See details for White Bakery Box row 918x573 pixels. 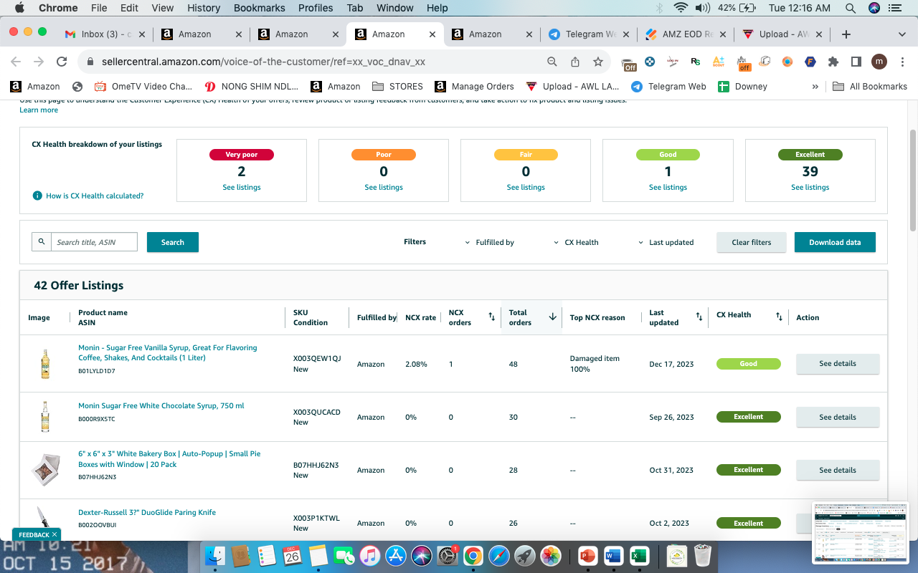point(838,470)
